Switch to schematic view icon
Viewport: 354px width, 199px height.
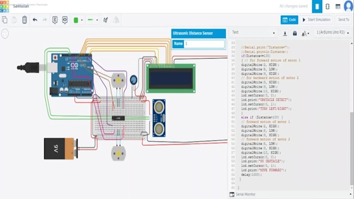[327, 7]
